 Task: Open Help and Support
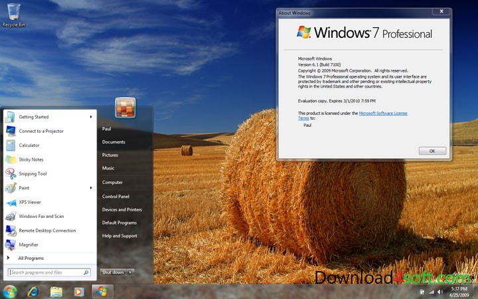(x=119, y=236)
